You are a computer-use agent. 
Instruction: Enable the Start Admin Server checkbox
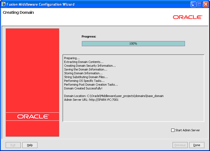point(173,130)
